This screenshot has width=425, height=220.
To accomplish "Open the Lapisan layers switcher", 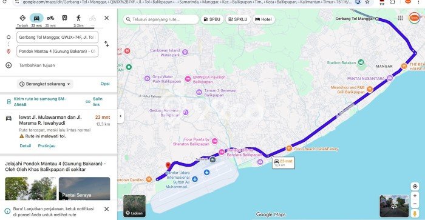I will click(134, 206).
